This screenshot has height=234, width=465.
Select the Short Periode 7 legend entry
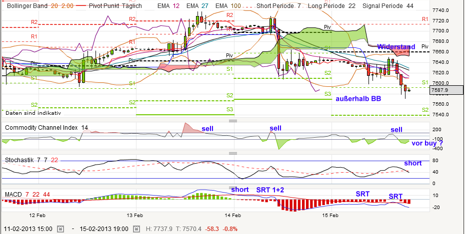click(279, 5)
